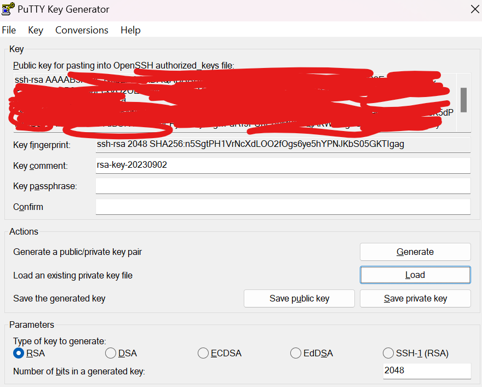Click Save private key button
Screen dimensions: 482x387
[x=415, y=298]
